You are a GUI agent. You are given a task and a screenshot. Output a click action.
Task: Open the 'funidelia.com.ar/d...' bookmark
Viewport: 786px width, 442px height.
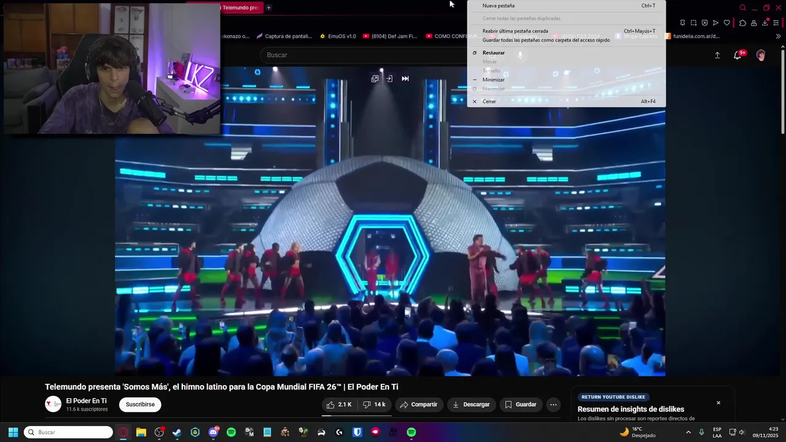pos(692,36)
